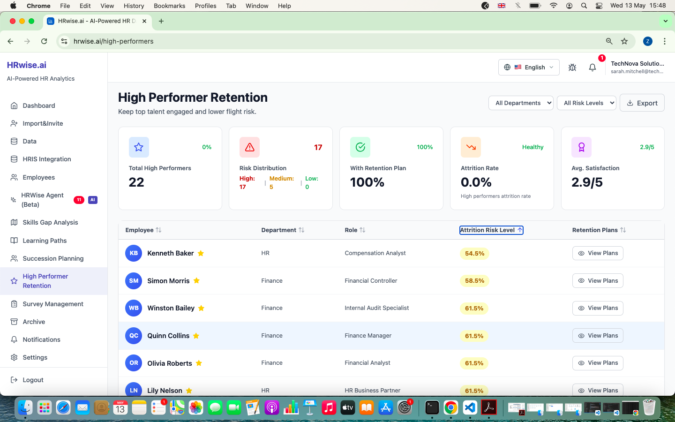This screenshot has height=422, width=675.
Task: Sort table by Role column
Action: click(355, 230)
